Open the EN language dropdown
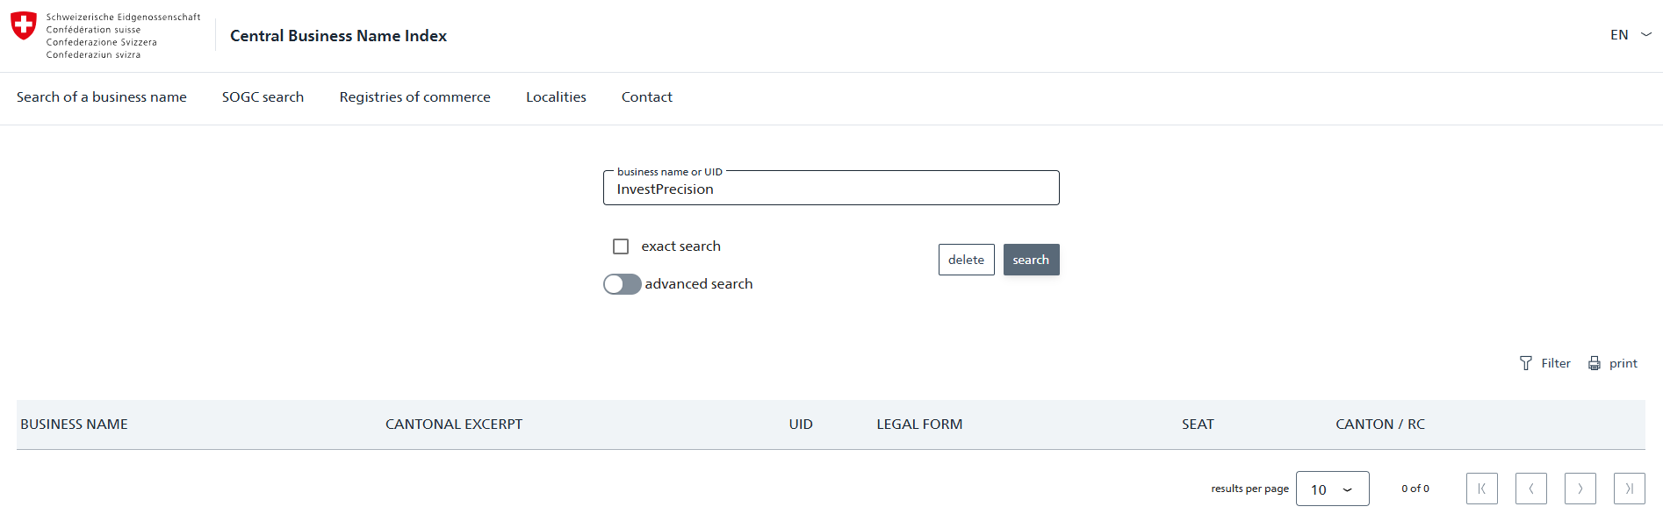This screenshot has width=1663, height=521. point(1631,35)
